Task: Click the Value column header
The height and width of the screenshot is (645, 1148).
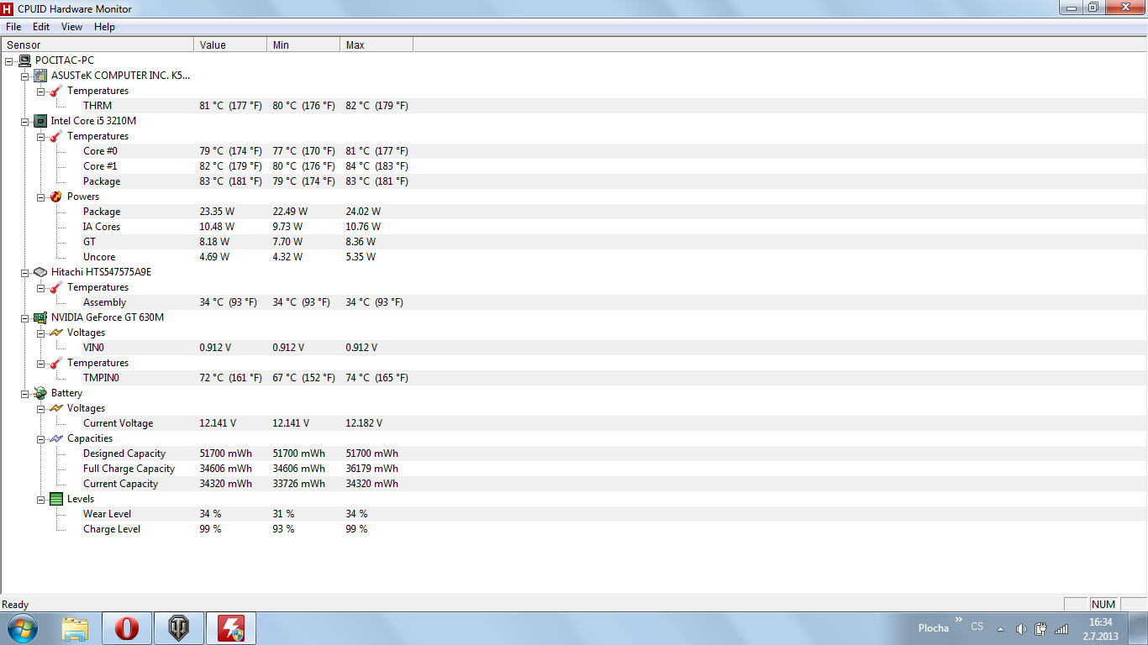Action: (230, 45)
